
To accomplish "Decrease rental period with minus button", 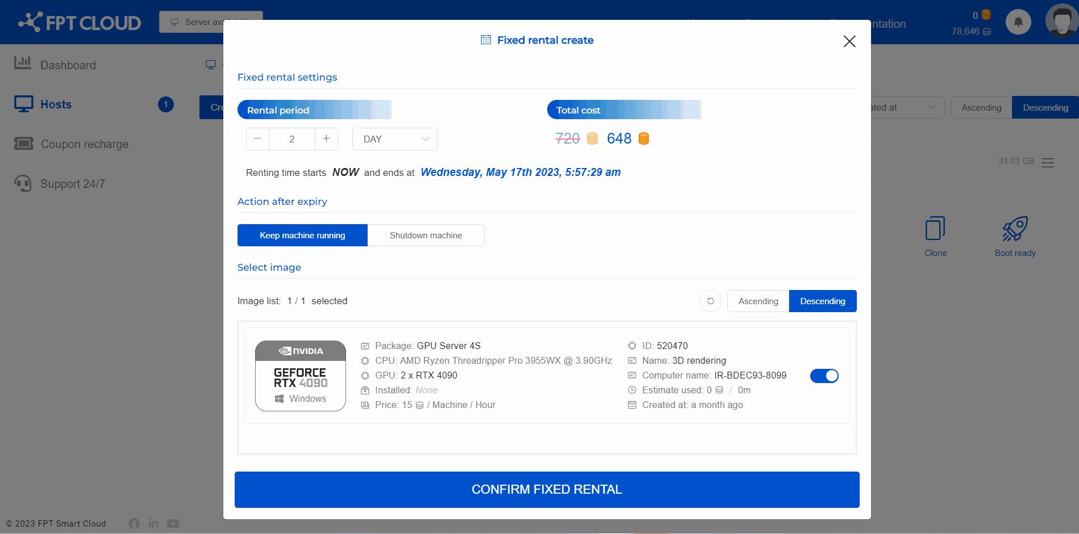I will 258,138.
